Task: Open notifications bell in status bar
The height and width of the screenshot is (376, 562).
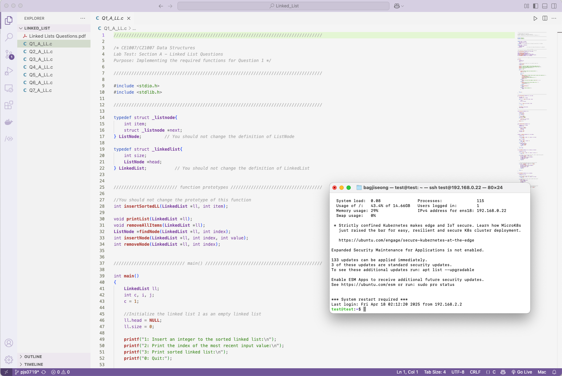Action: (554, 372)
